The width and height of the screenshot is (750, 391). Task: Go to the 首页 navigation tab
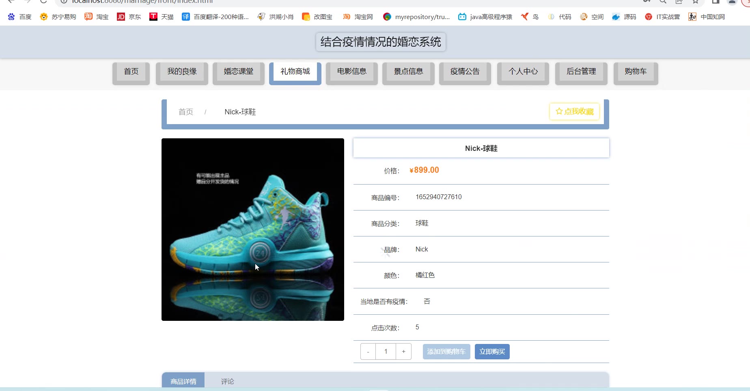(x=131, y=73)
